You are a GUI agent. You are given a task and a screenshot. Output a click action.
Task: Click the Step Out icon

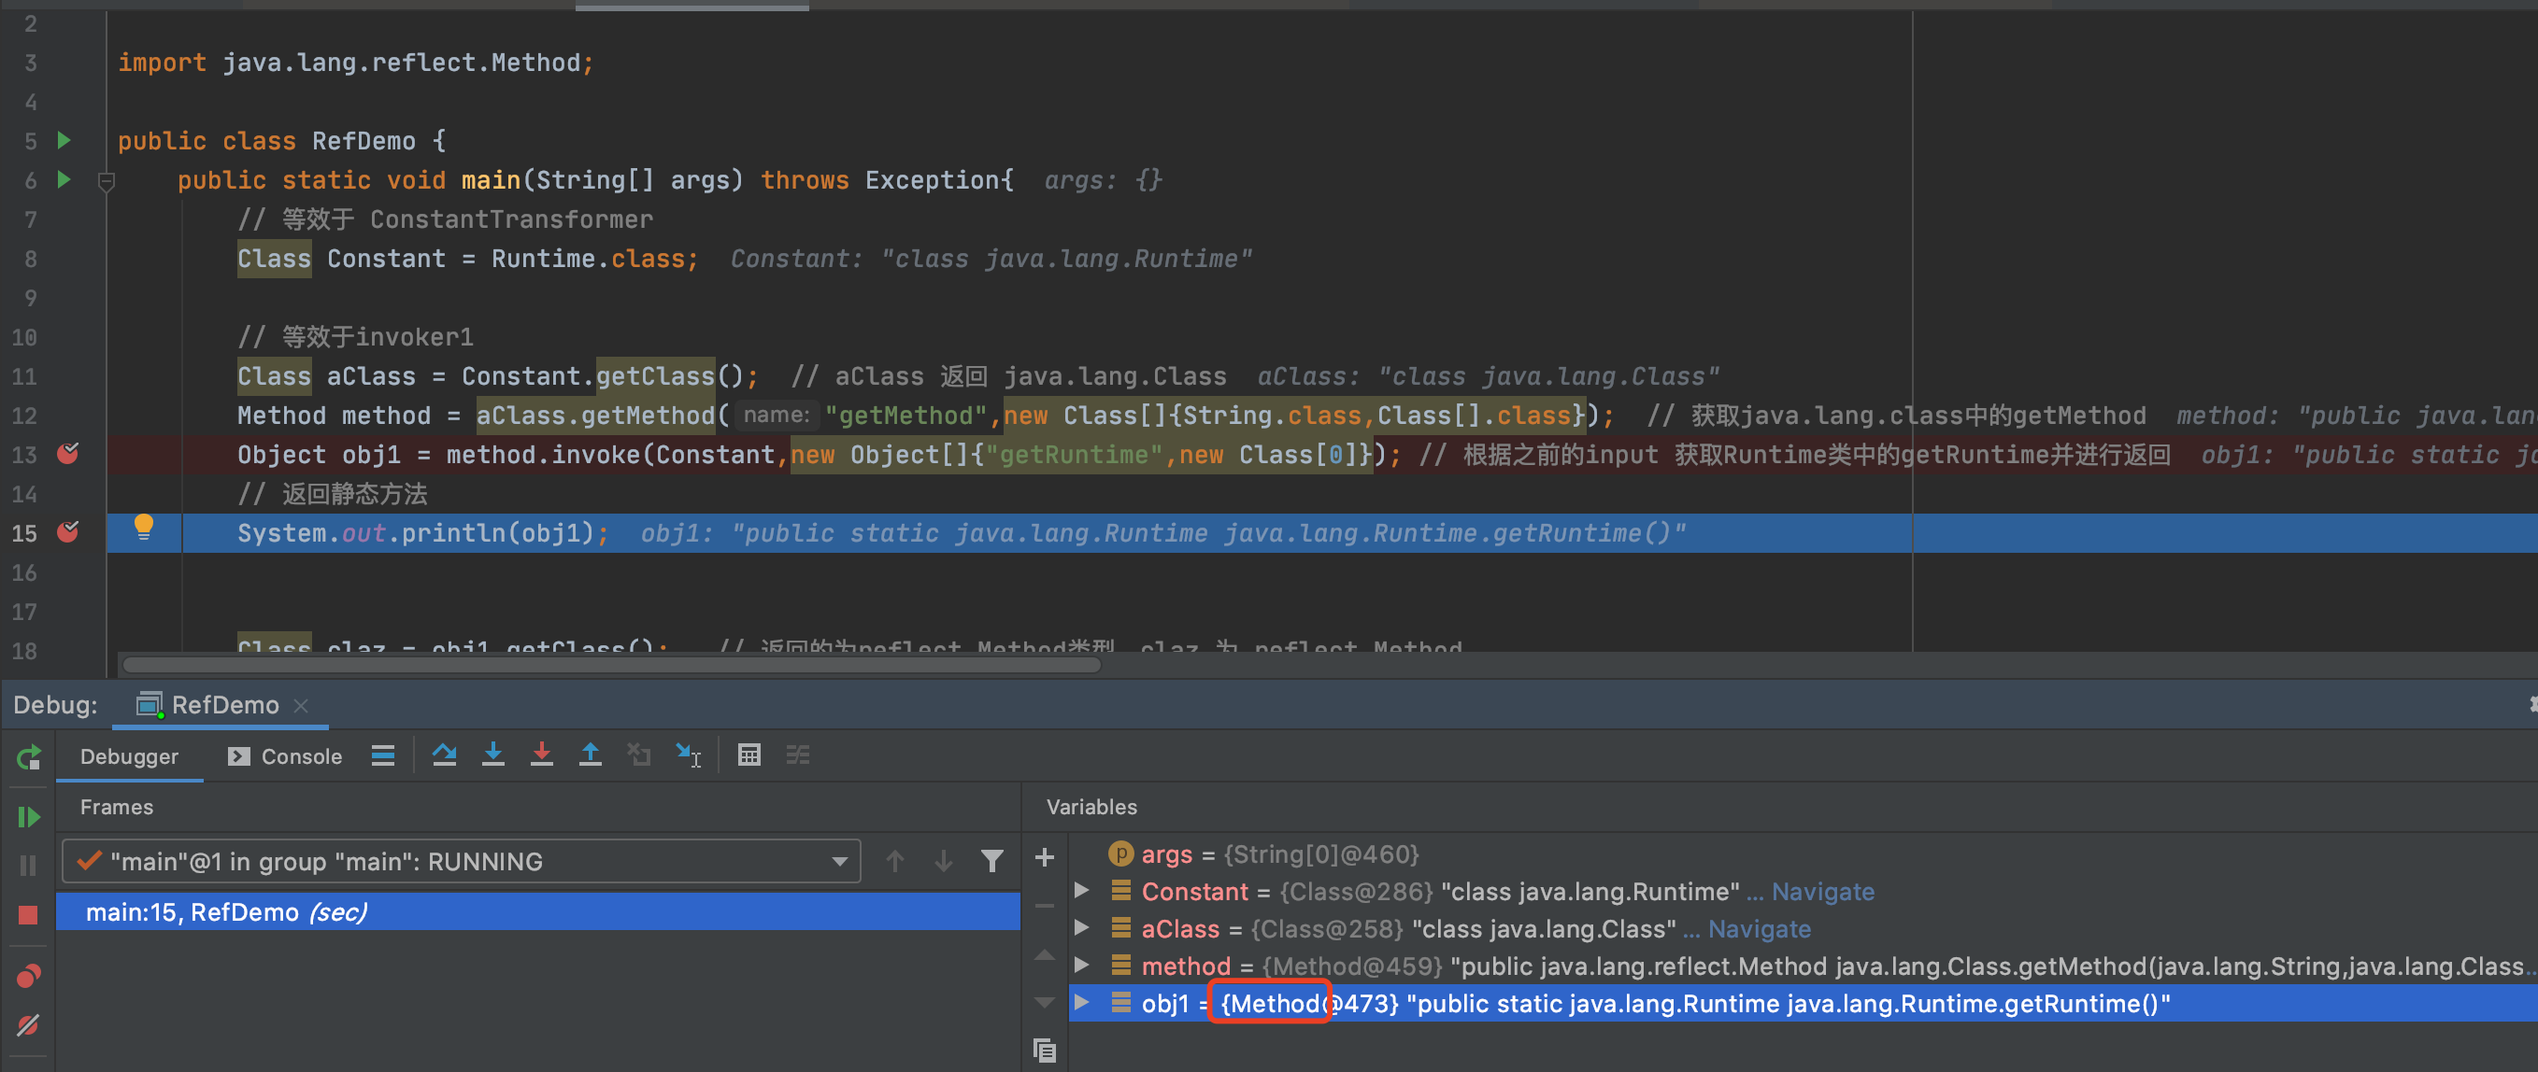coord(591,755)
